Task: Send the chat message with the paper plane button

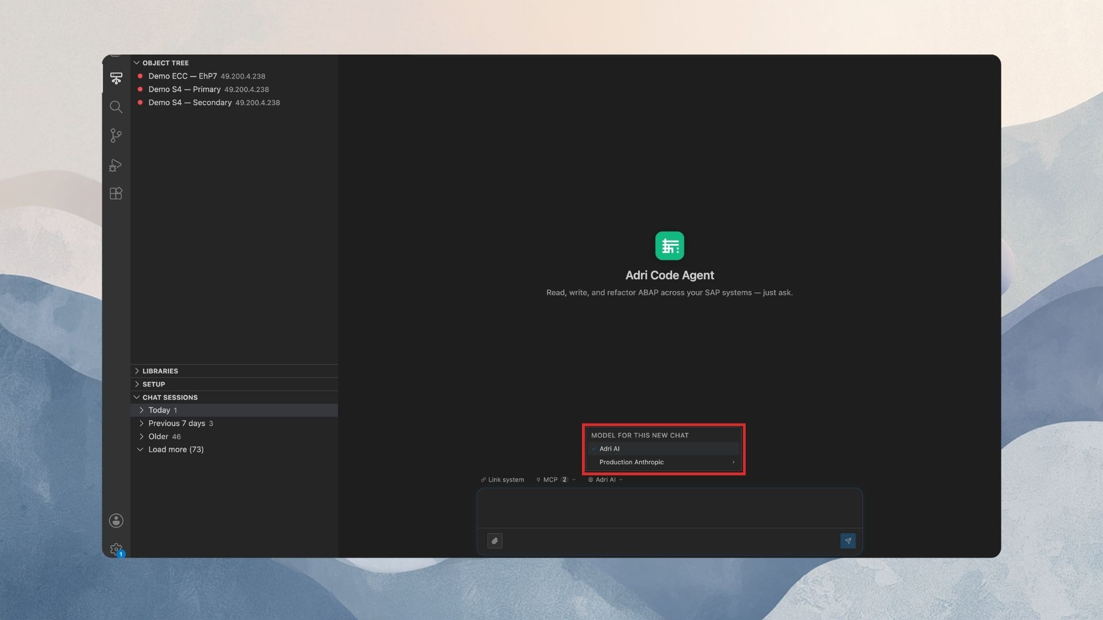Action: 848,541
